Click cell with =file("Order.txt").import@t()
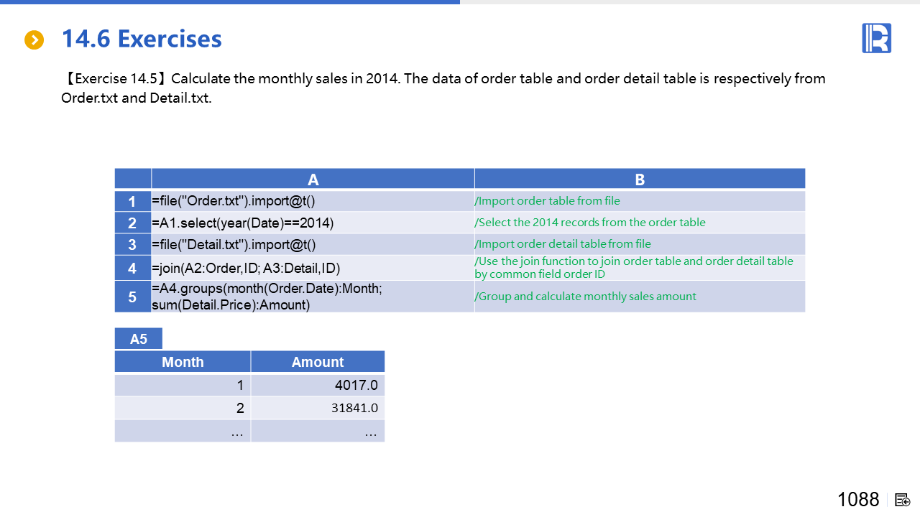The width and height of the screenshot is (920, 517). pos(234,202)
